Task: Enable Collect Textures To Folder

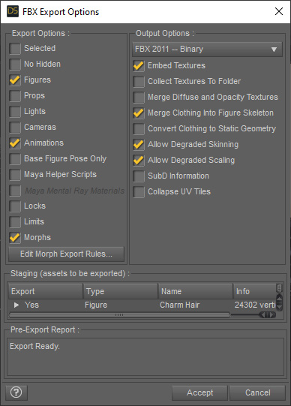Action: [x=139, y=82]
